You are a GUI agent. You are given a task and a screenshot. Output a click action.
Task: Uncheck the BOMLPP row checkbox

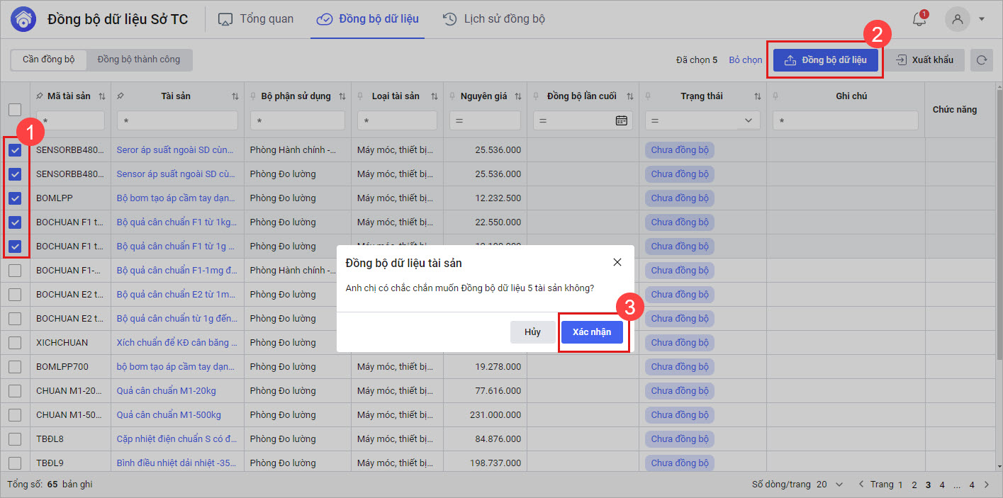15,198
